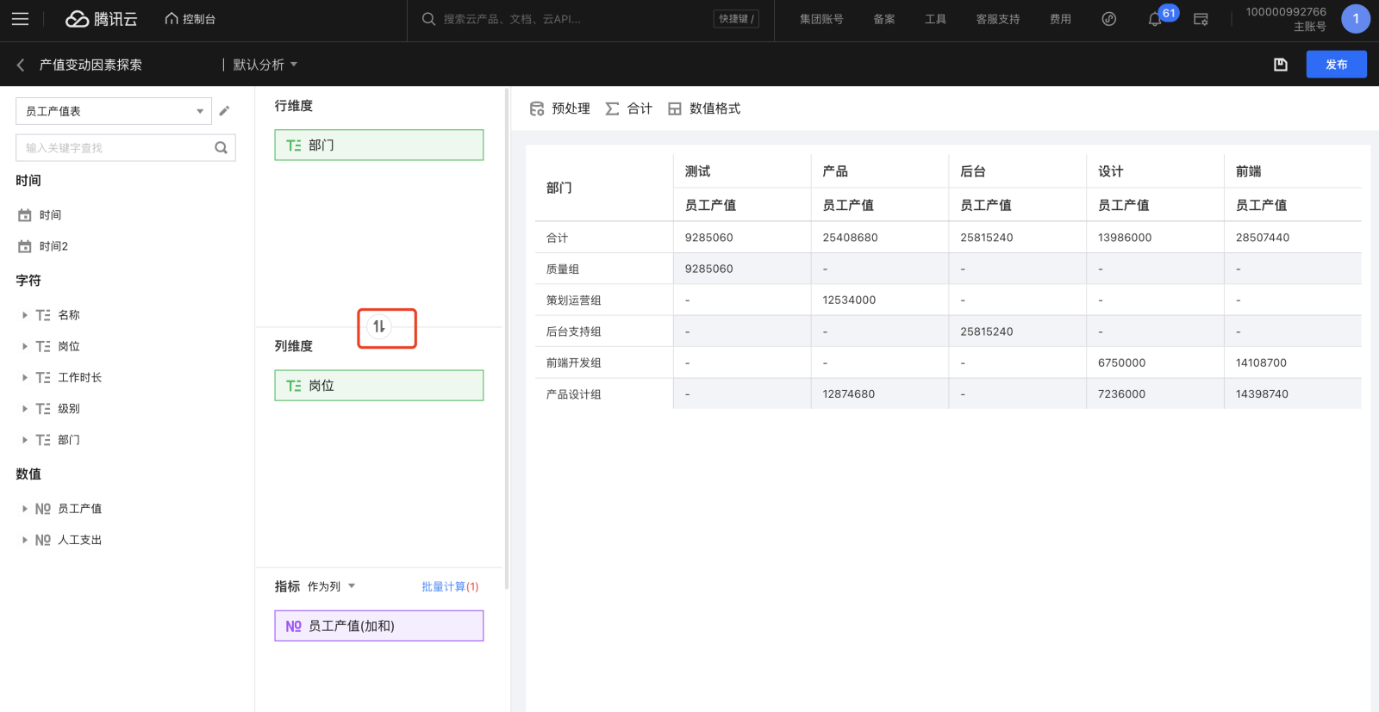The height and width of the screenshot is (712, 1379).
Task: Expand the 人工支出 numeric field
Action: click(x=25, y=540)
